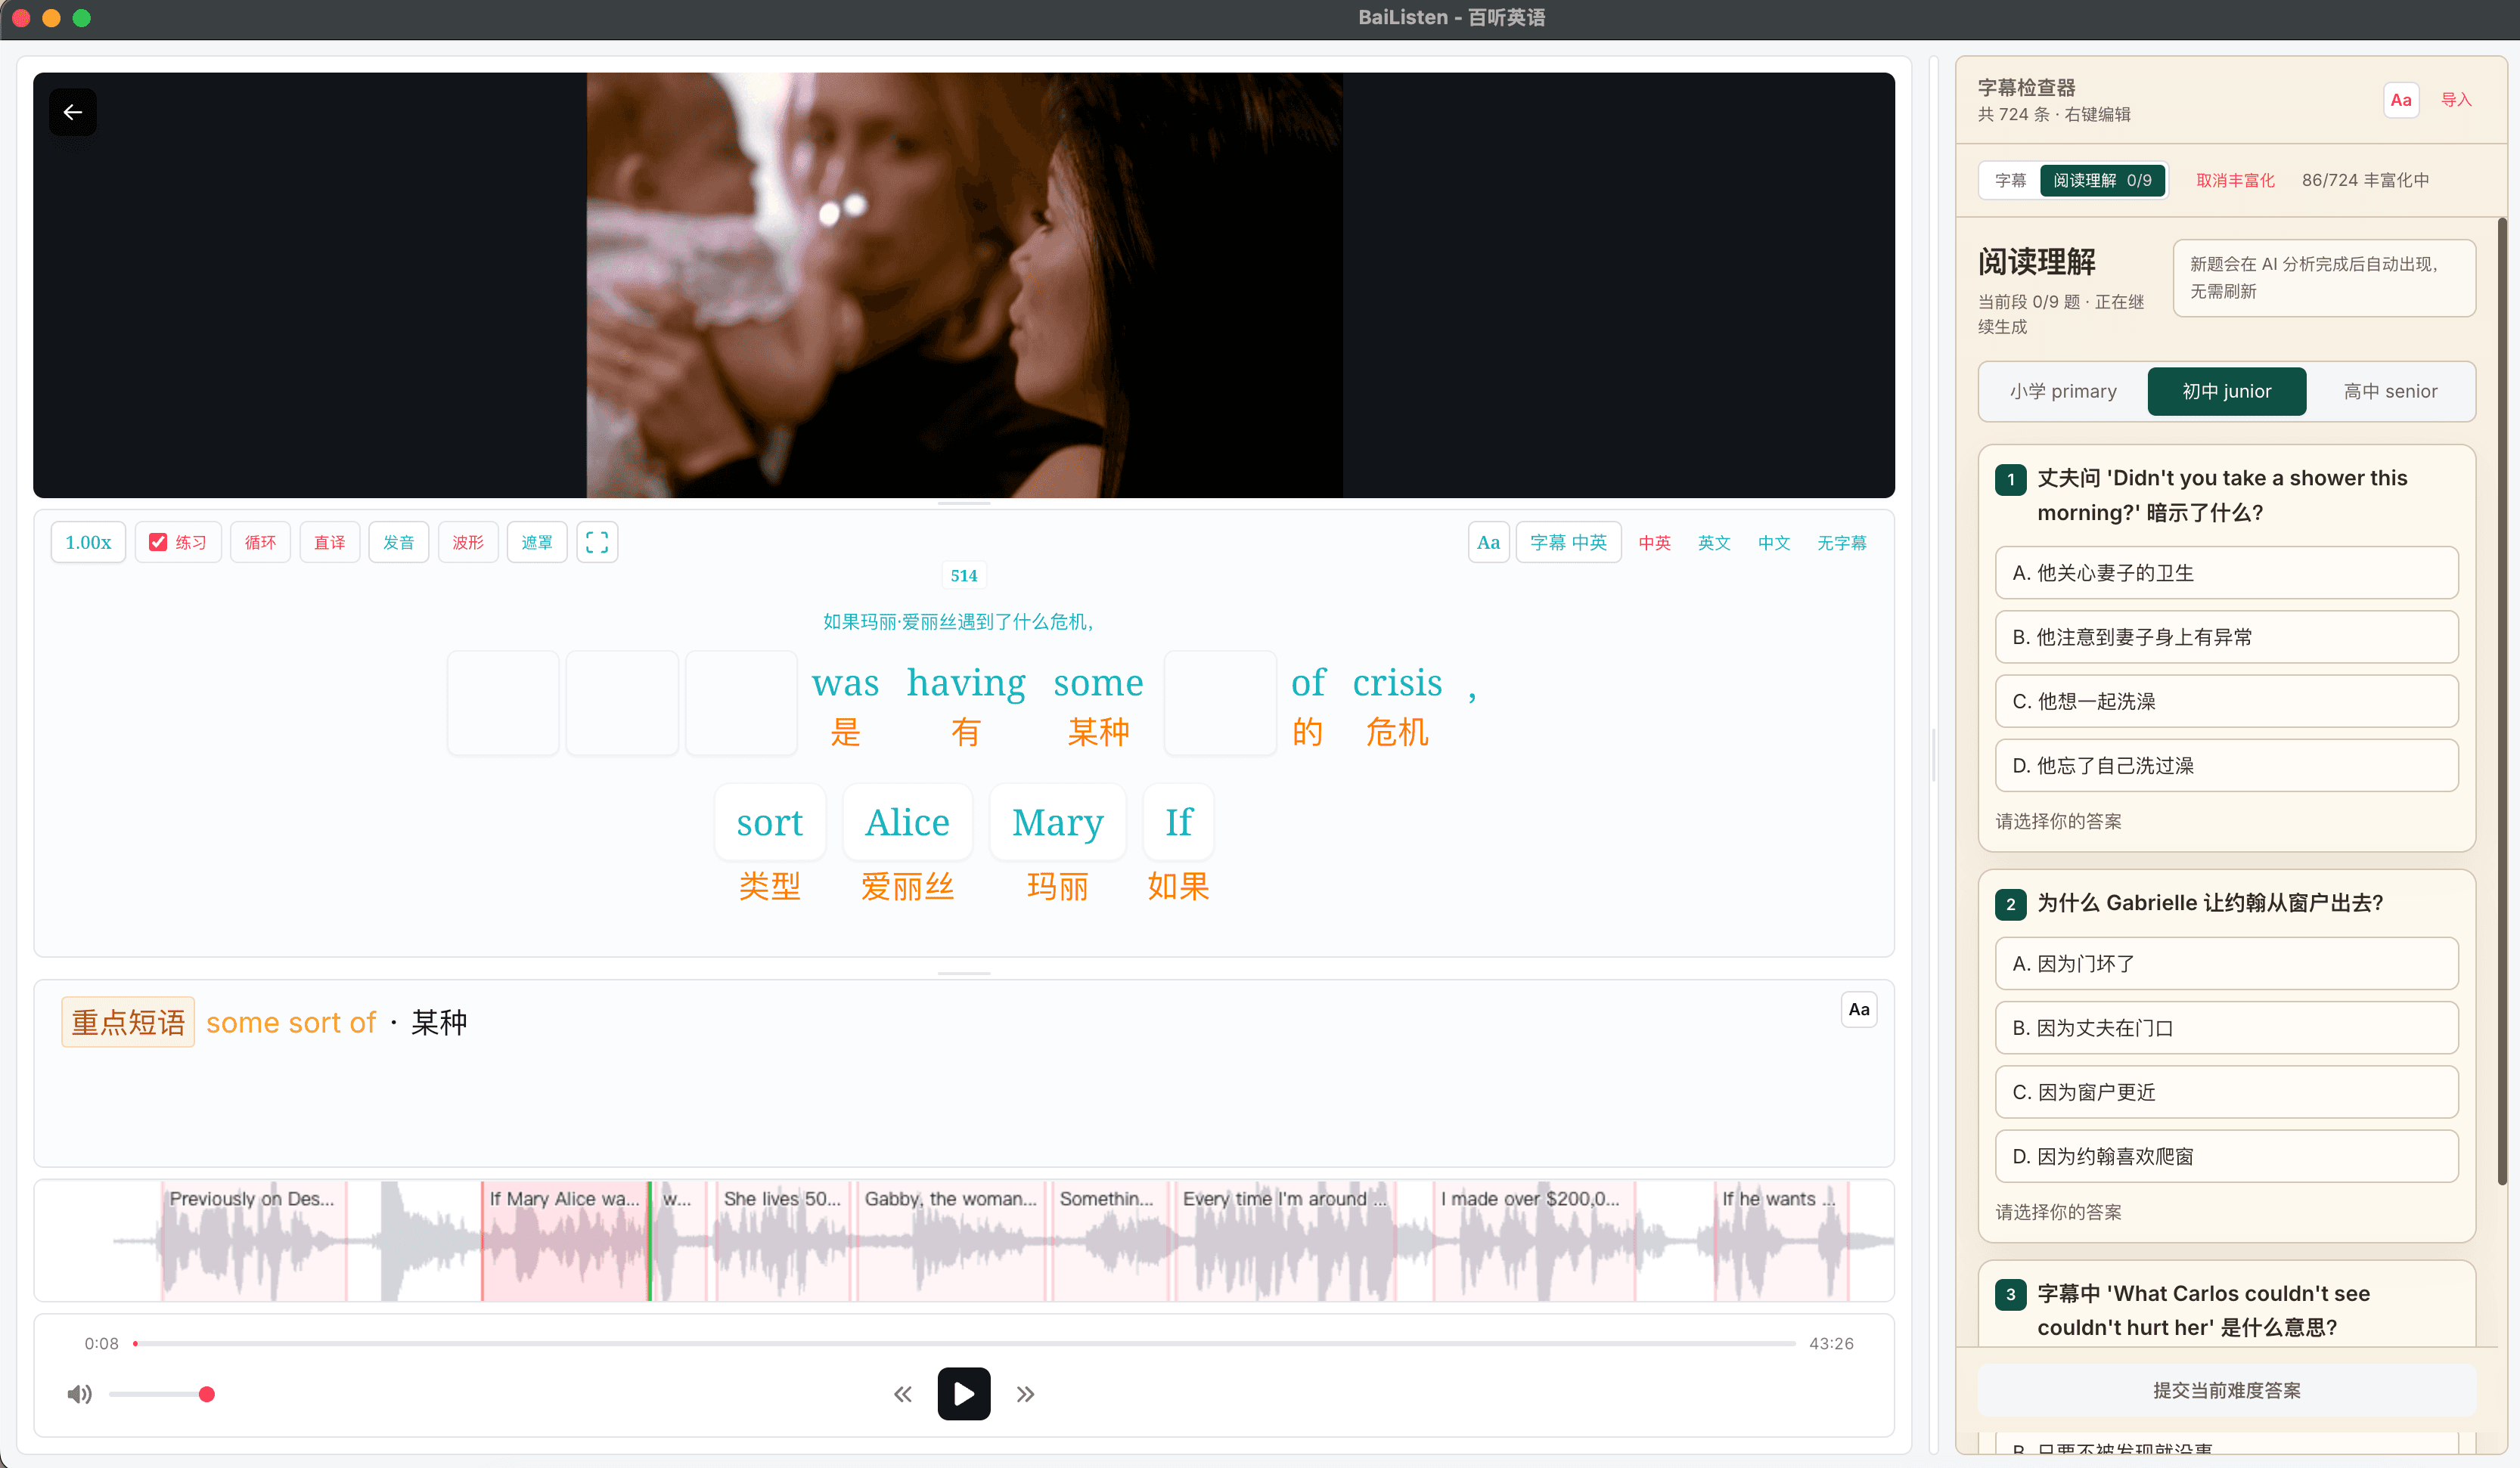This screenshot has height=1468, width=2520.
Task: Click the Aa button in the key phrases panel
Action: [1859, 1009]
